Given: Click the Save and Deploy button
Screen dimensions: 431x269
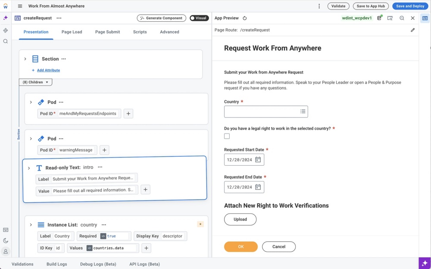Looking at the screenshot, I should 410,6.
